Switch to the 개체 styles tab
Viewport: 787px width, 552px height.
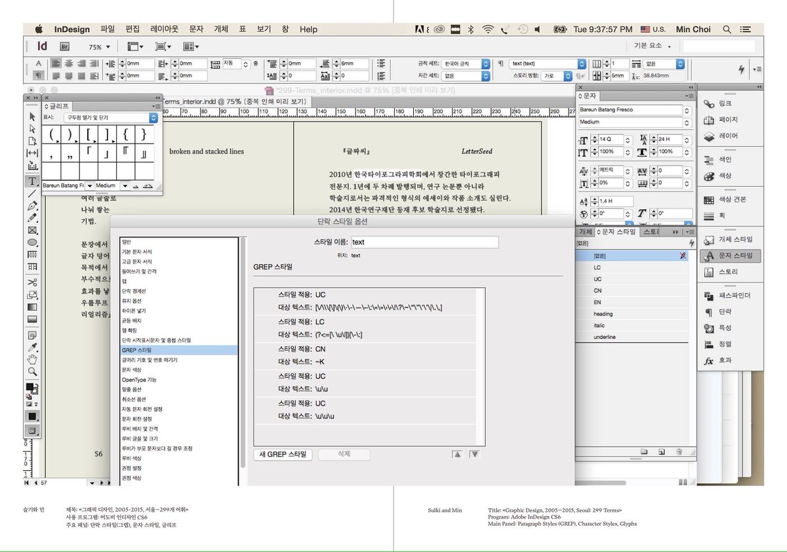585,232
